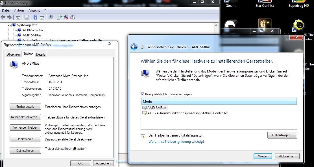Open Properties toolbar icon in Geräte-Manager
The height and width of the screenshot is (167, 314).
[x=27, y=17]
